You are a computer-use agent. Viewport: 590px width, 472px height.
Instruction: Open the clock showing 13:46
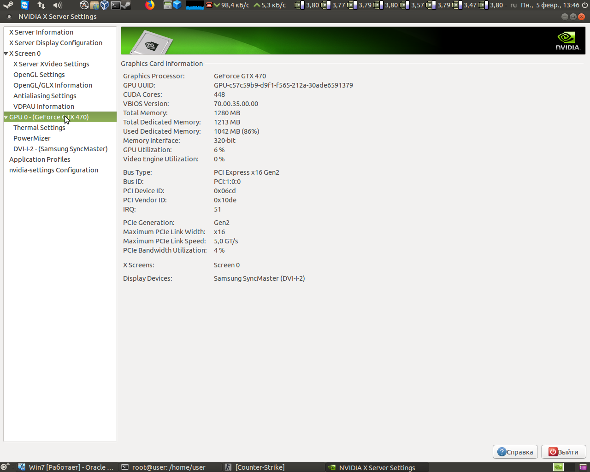click(550, 5)
